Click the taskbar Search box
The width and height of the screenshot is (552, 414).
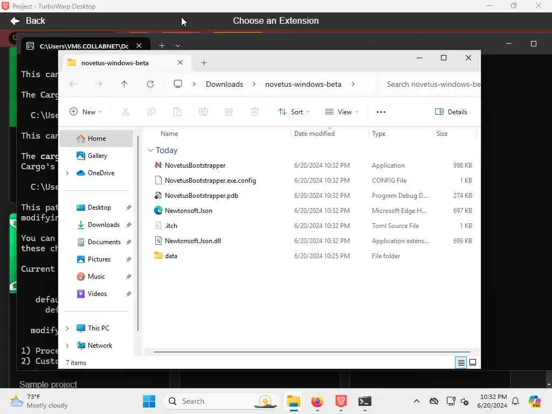pos(221,401)
